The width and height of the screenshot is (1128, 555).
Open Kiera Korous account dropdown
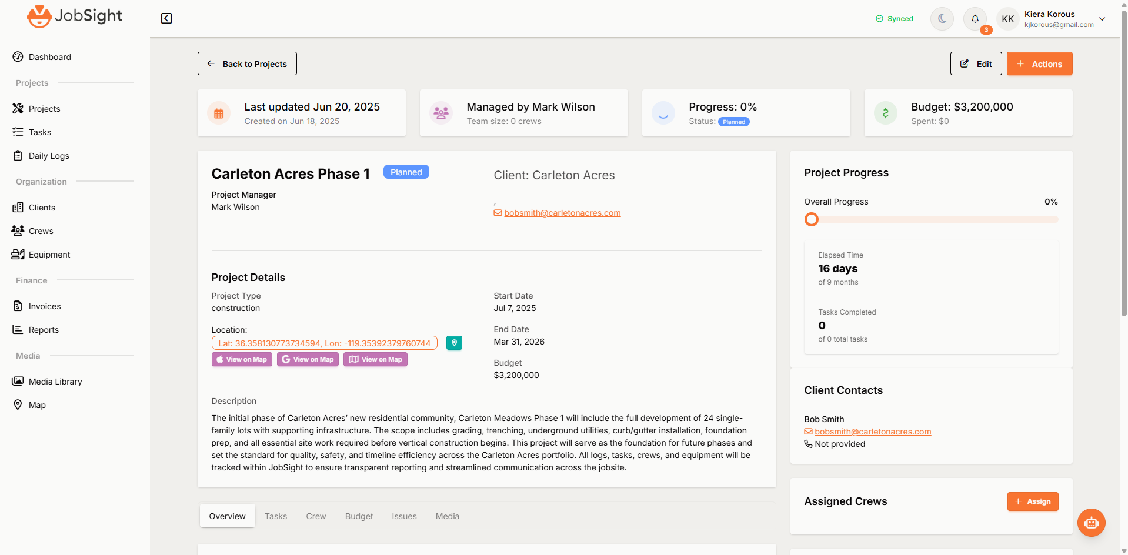click(1102, 19)
